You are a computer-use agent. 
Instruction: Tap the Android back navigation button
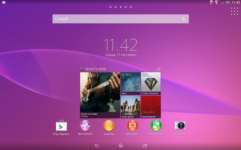96,146
